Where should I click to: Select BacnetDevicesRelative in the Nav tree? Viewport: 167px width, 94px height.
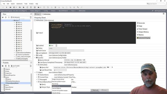(24, 53)
